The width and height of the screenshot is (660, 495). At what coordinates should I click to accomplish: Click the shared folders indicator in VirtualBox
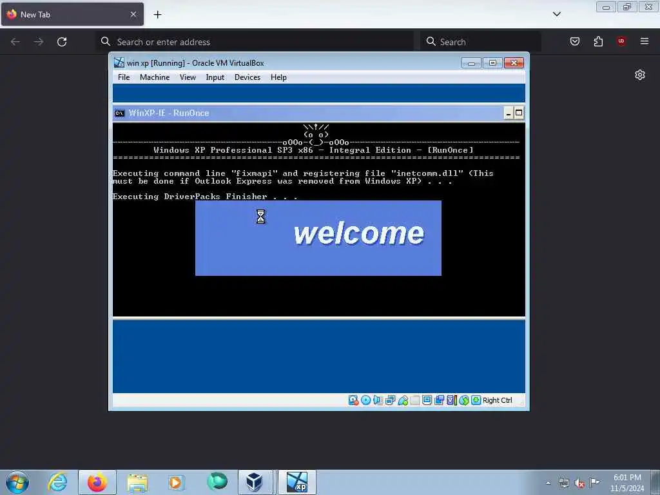click(414, 400)
